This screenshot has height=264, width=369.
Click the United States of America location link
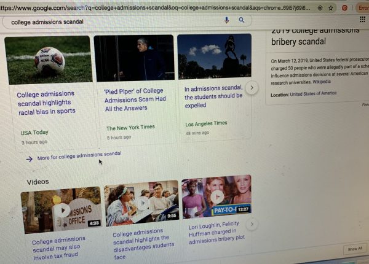coord(313,94)
